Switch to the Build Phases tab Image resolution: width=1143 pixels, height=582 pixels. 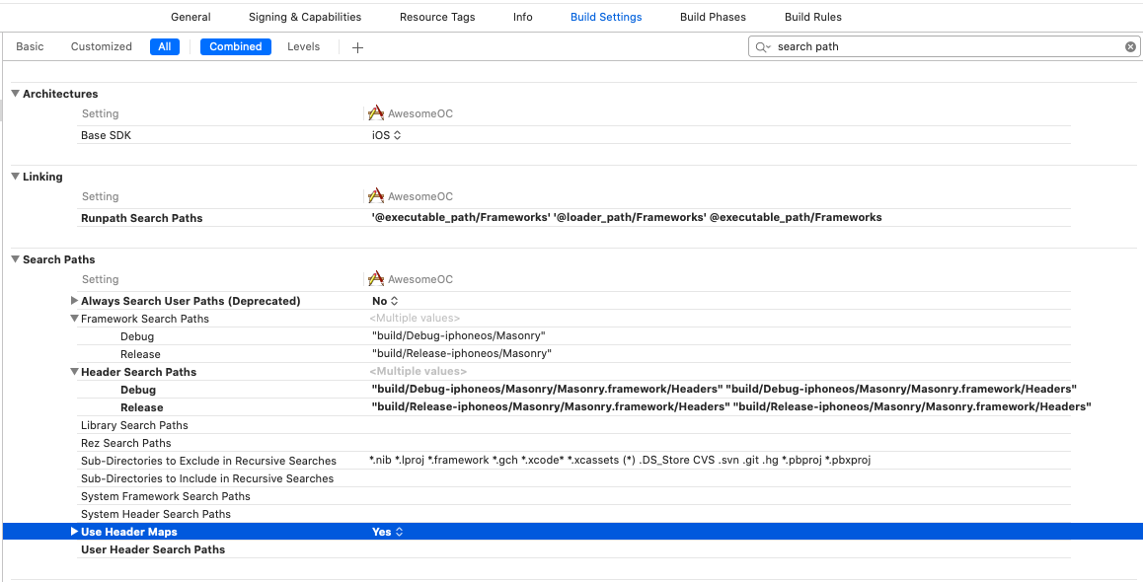(x=713, y=17)
